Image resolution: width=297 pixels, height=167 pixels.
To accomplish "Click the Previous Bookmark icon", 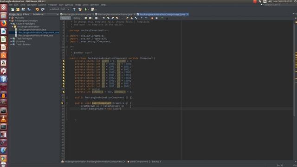I will click(127, 18).
